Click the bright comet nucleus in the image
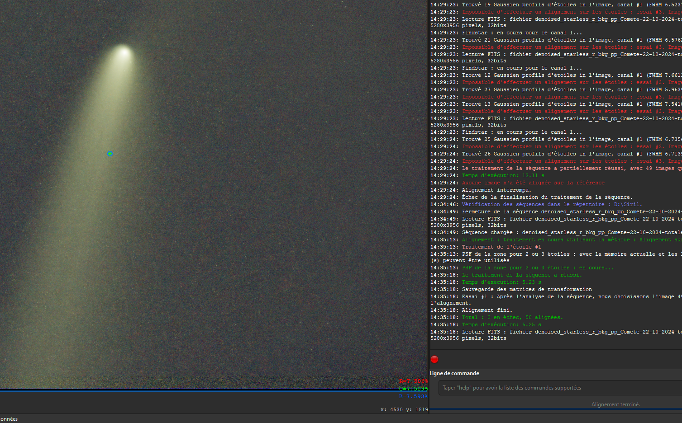This screenshot has height=423, width=682. point(123,52)
